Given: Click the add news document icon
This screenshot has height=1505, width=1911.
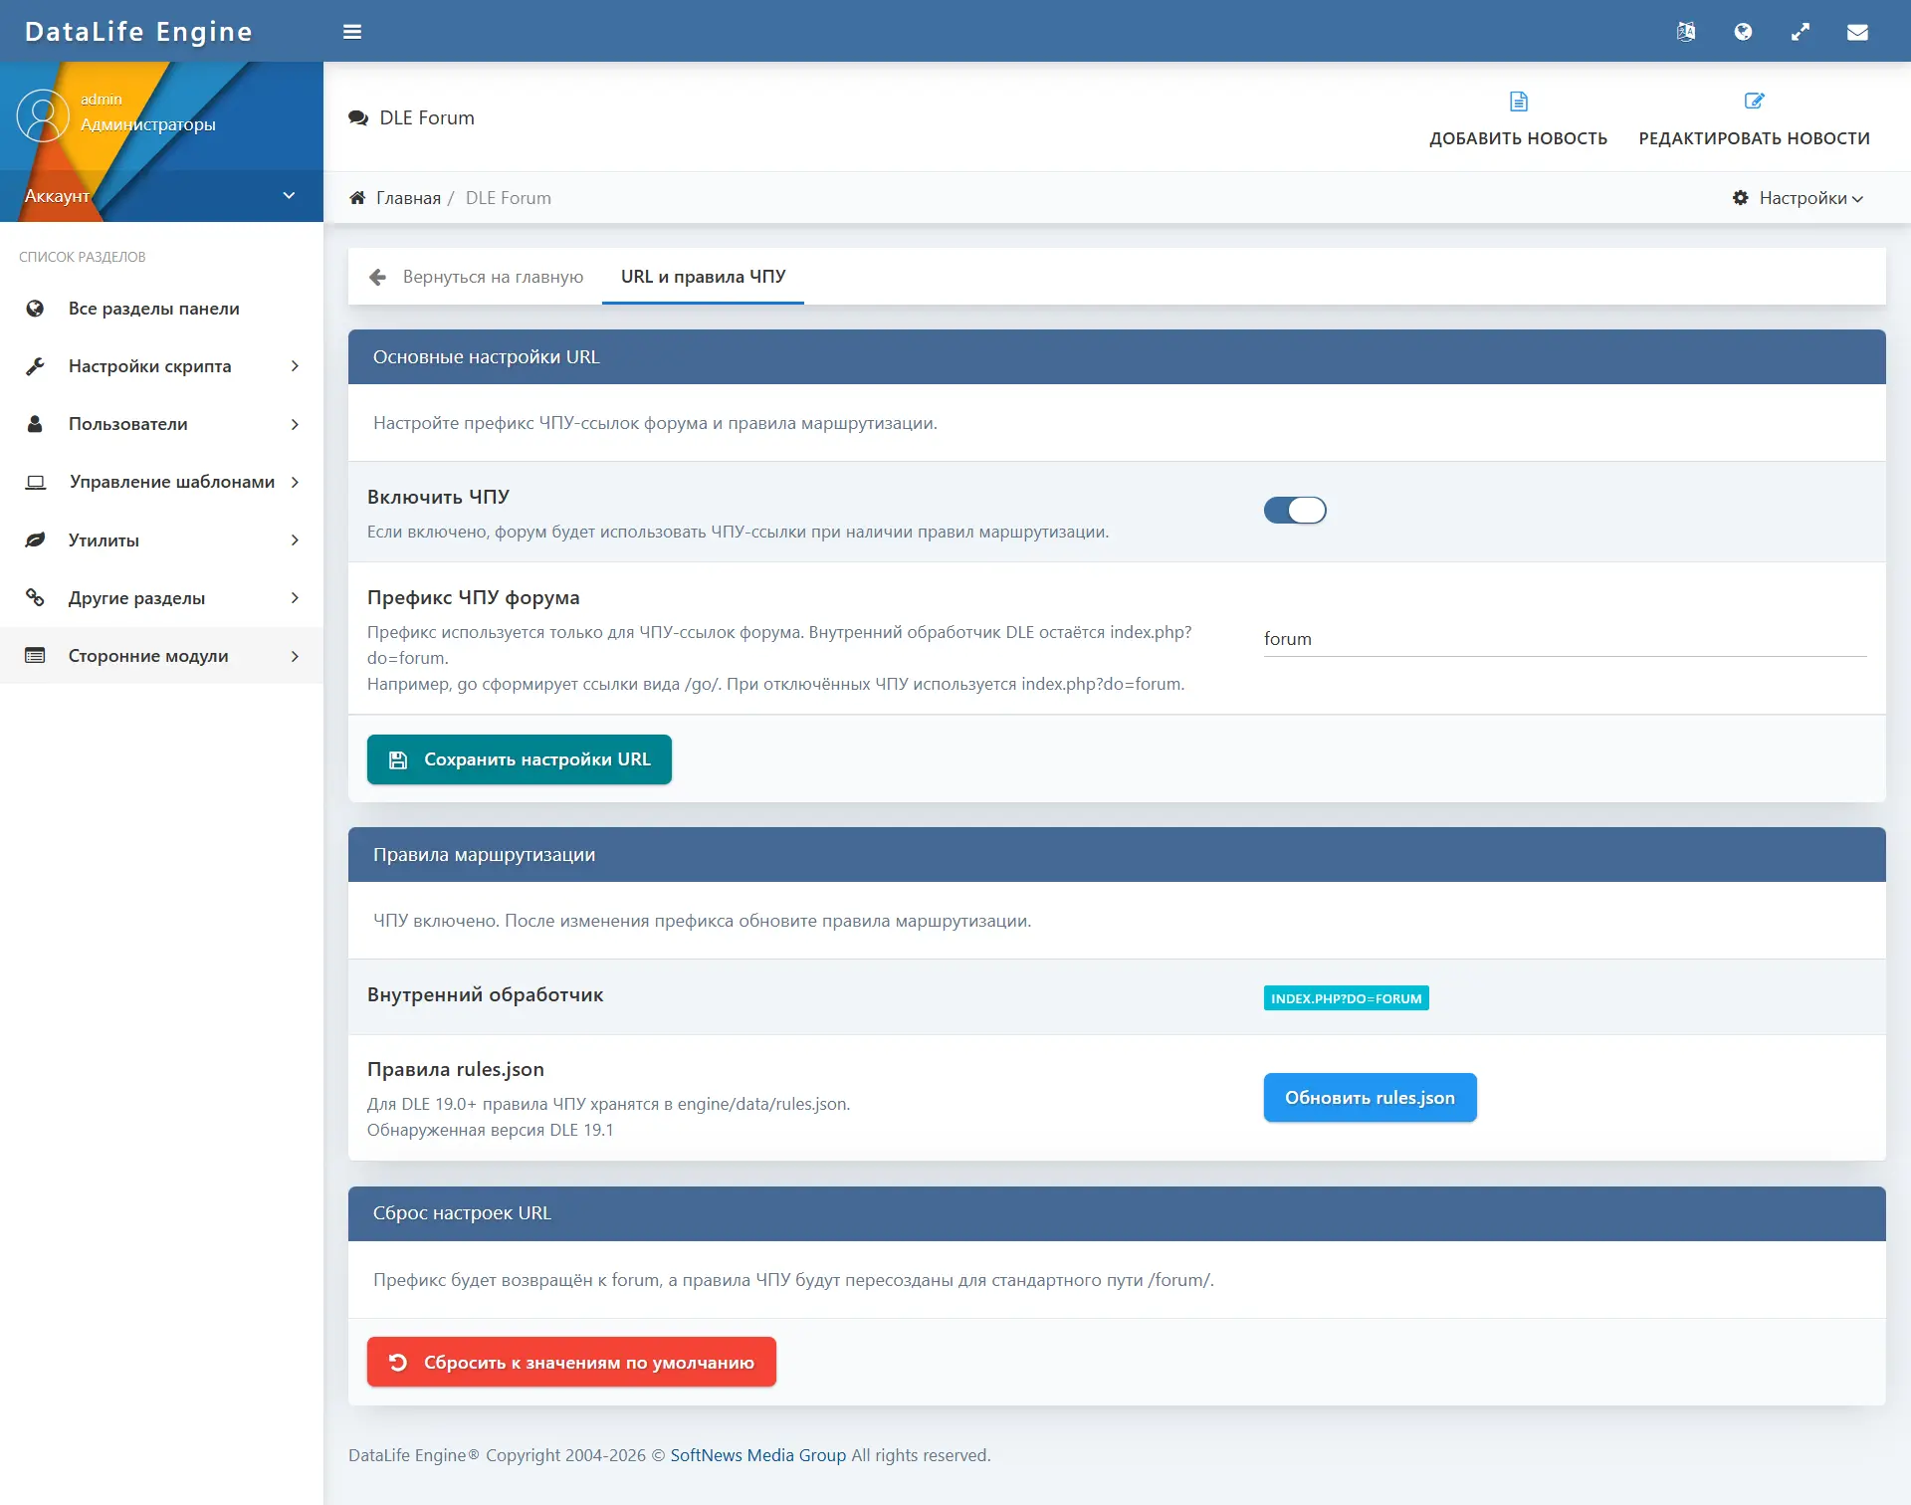Looking at the screenshot, I should tap(1519, 101).
